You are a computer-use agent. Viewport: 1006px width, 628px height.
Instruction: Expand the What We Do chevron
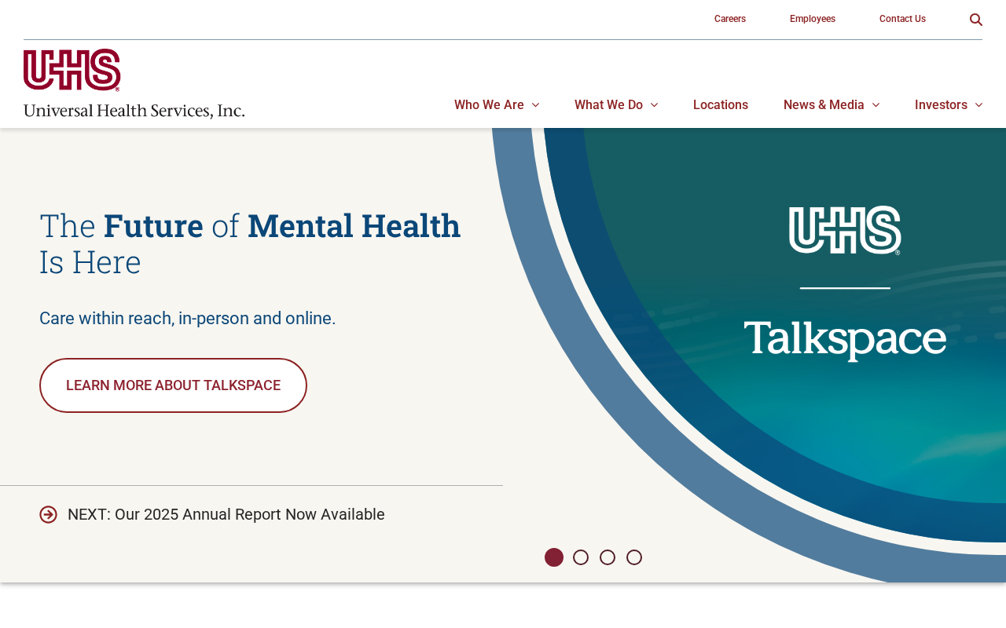pyautogui.click(x=654, y=105)
